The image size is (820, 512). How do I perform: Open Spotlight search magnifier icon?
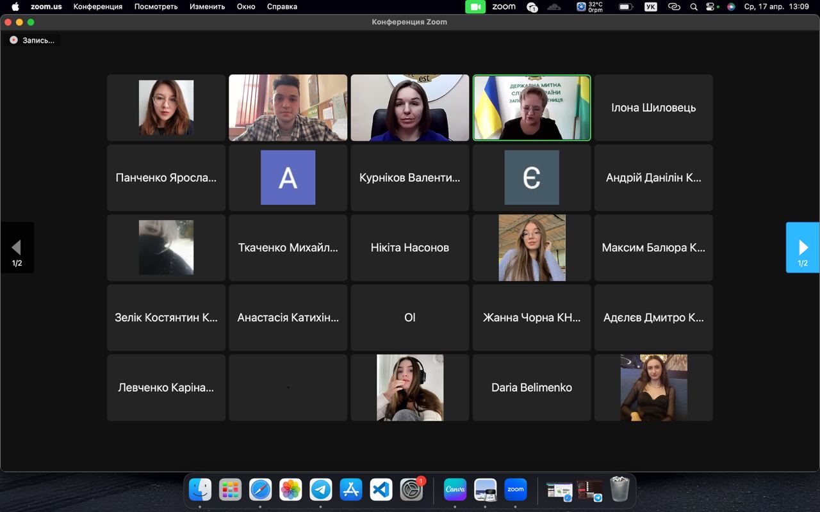pyautogui.click(x=694, y=7)
